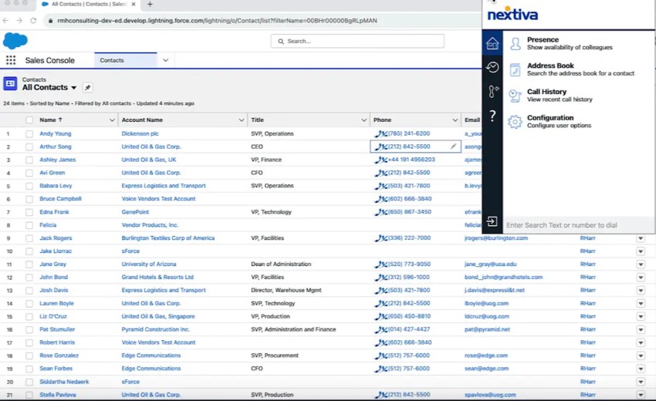
Task: Check the Jake Llorrac row checkbox
Action: [29, 251]
